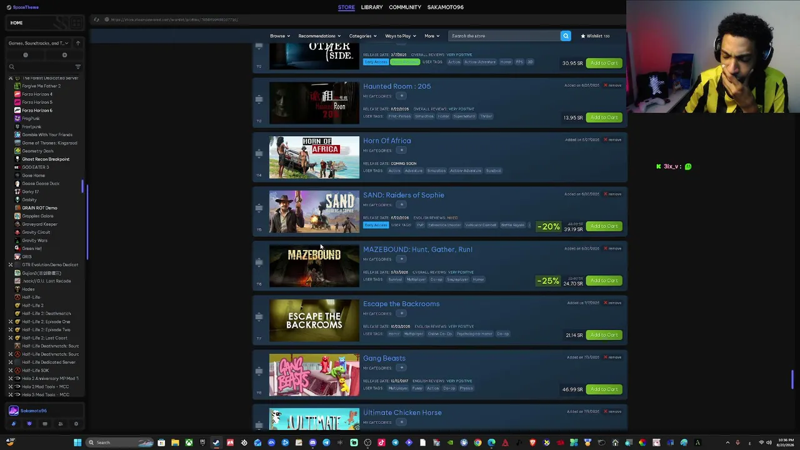This screenshot has height=450, width=800.
Task: Add a category to SAND: Raiders of Sophie
Action: 402,204
